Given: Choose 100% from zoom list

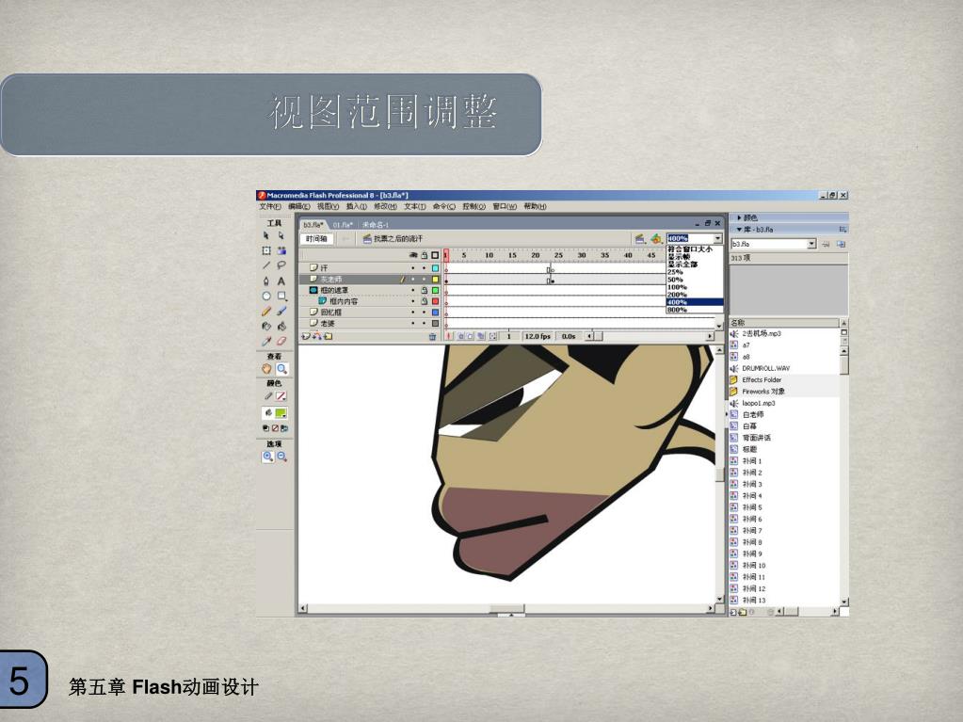Looking at the screenshot, I should tap(695, 287).
